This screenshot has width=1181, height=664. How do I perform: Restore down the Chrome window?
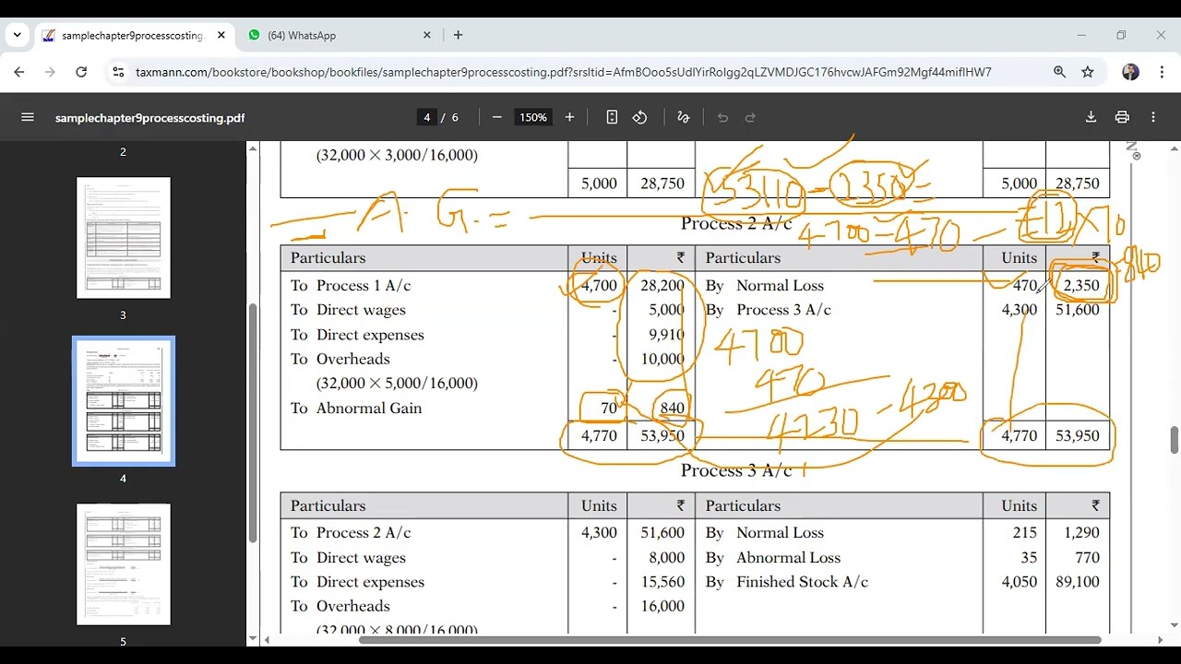[1121, 35]
